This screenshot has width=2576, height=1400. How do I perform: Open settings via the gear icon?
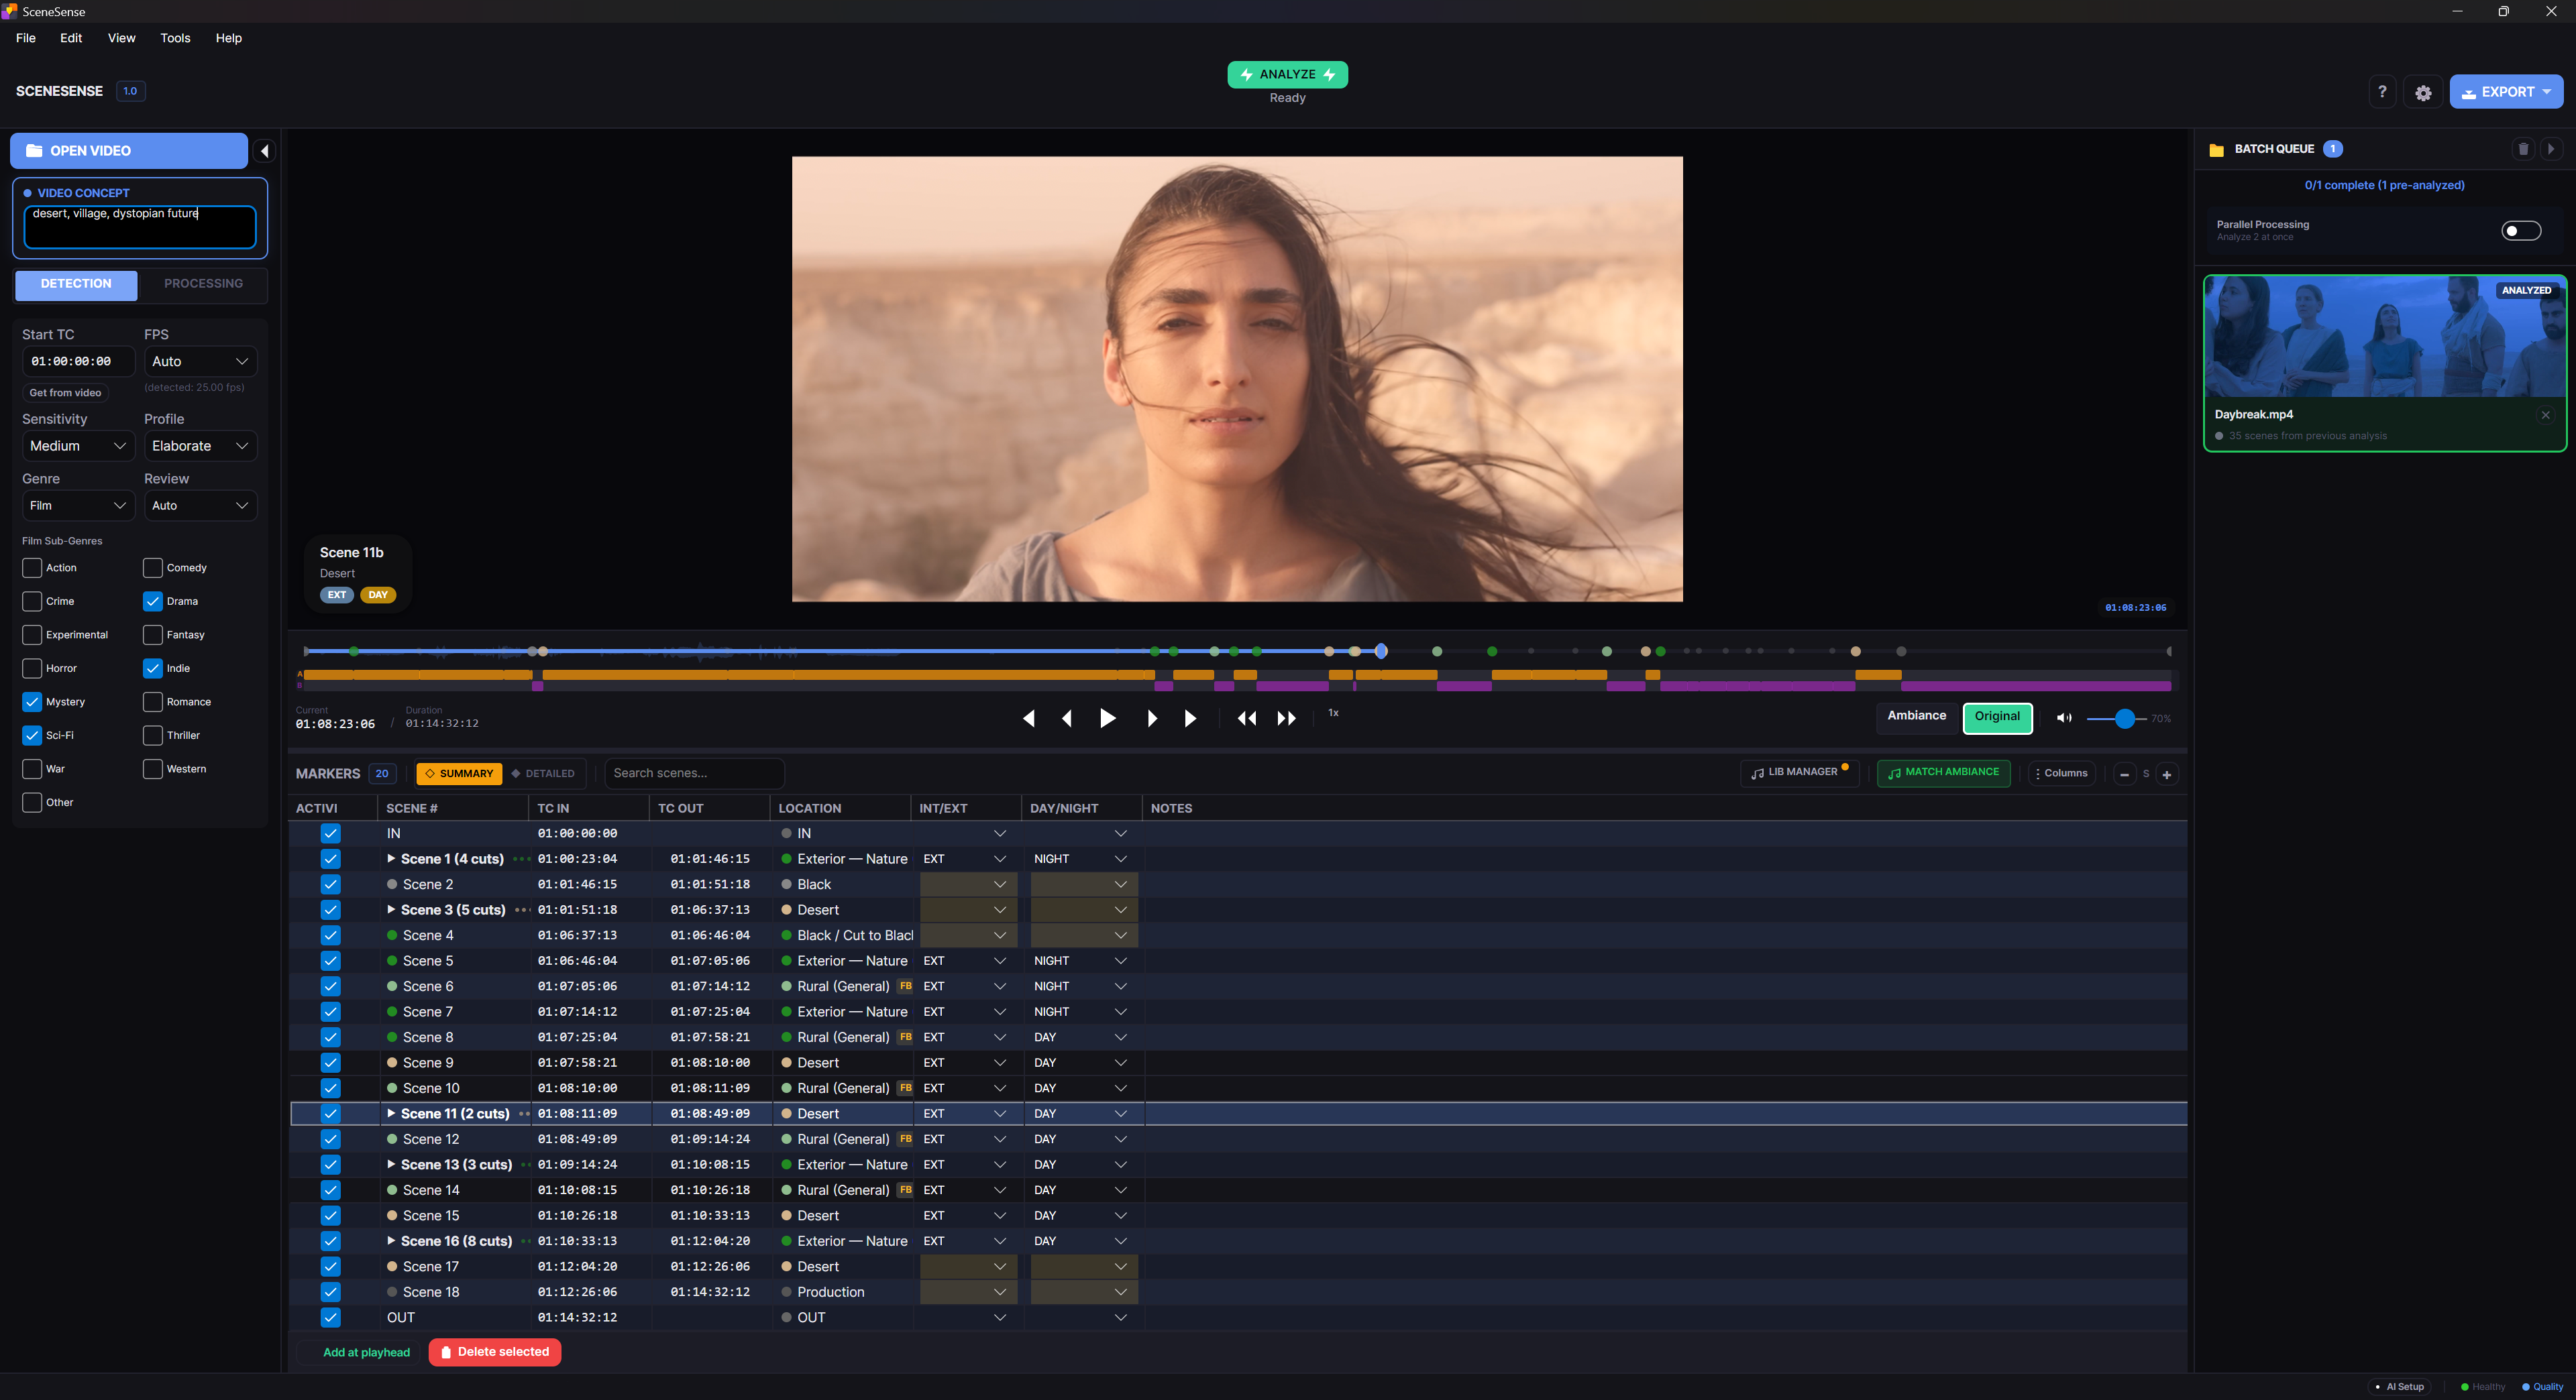click(x=2422, y=92)
